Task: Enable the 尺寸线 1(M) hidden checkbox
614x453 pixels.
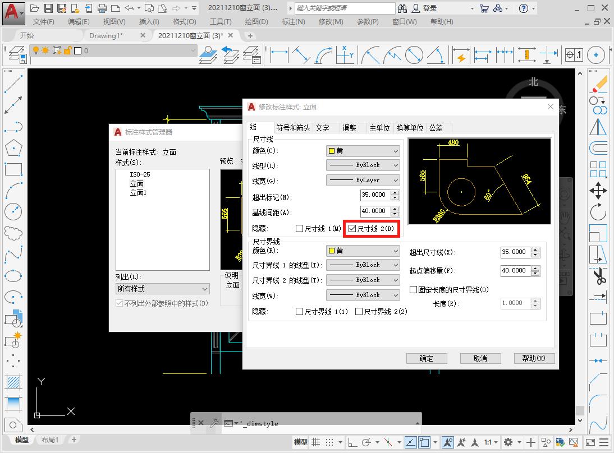Action: coord(300,229)
